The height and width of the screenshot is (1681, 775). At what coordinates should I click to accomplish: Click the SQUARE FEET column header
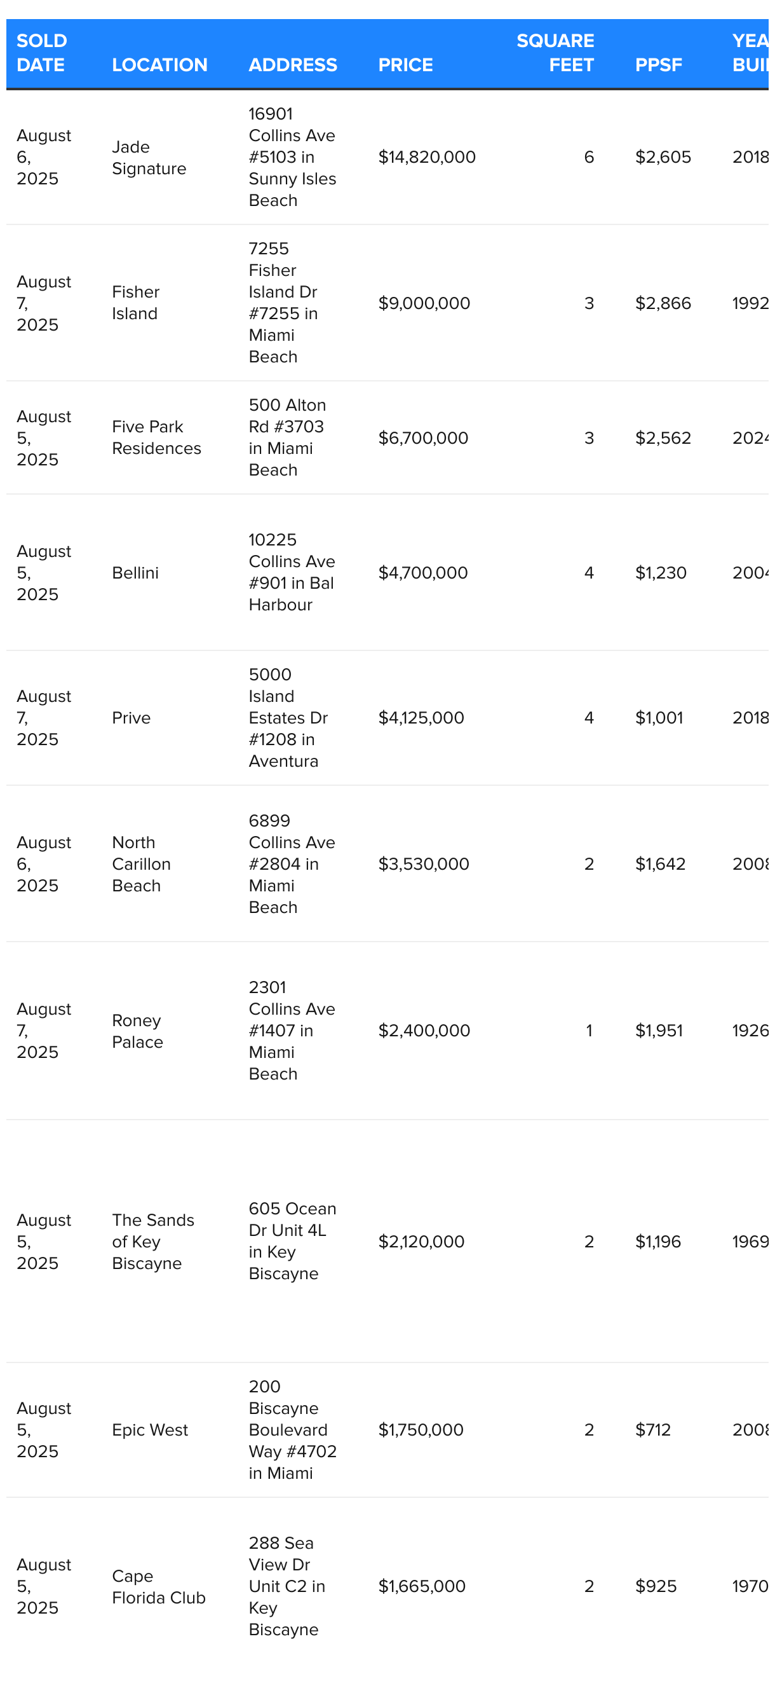tap(555, 53)
